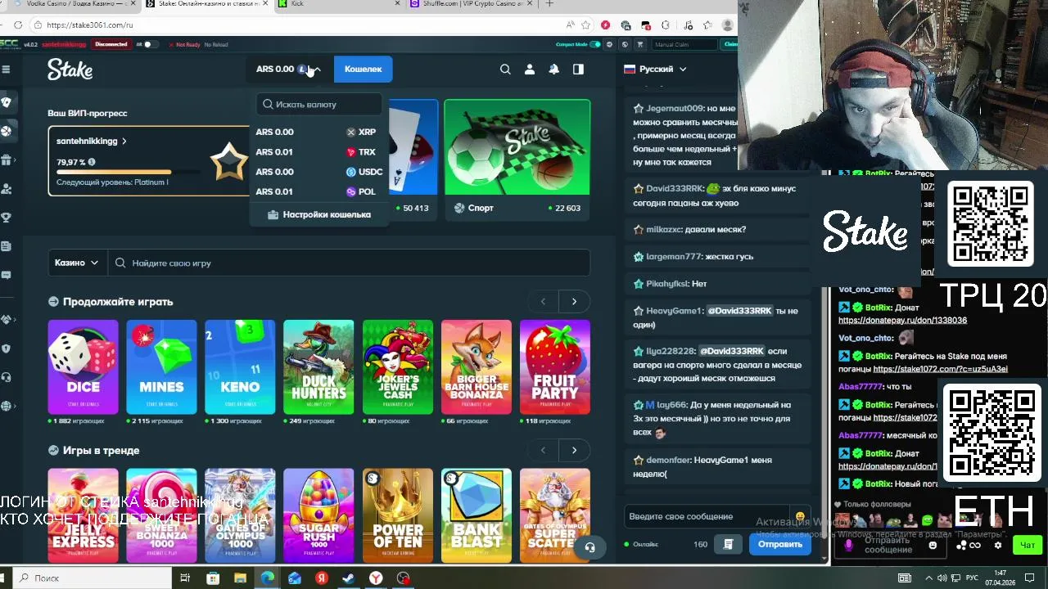This screenshot has height=589, width=1048.
Task: Click the extension bar shopping cart icon
Action: point(639,44)
